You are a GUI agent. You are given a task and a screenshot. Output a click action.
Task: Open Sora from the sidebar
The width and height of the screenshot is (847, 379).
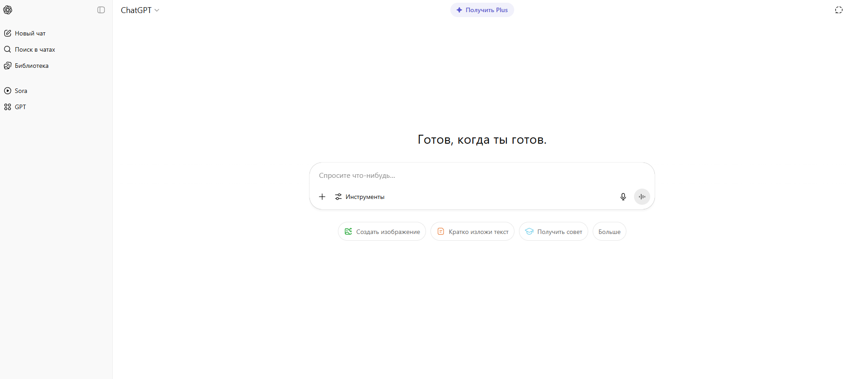pyautogui.click(x=56, y=91)
